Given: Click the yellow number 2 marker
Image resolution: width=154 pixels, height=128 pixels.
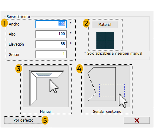Looking at the screenshot, I should [86, 23].
